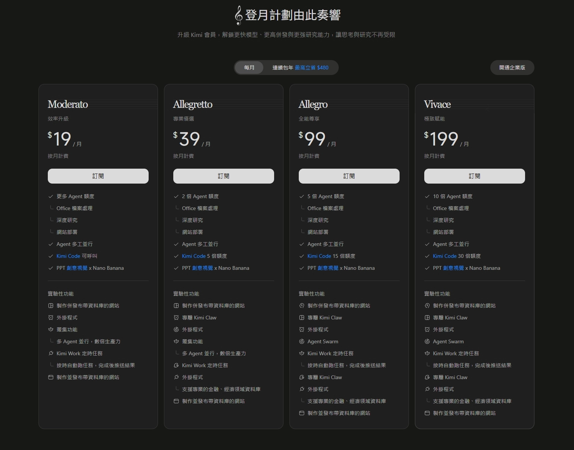Click the Kimi Work 定時任務 icon in Moderato
574x450 pixels.
point(51,353)
